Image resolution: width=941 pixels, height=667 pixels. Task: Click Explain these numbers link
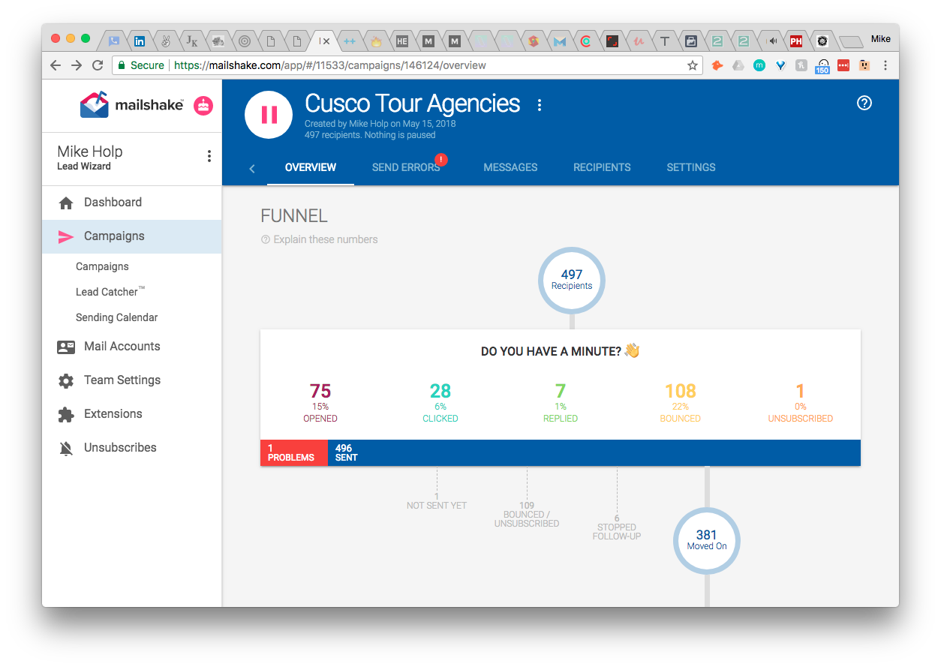click(320, 240)
